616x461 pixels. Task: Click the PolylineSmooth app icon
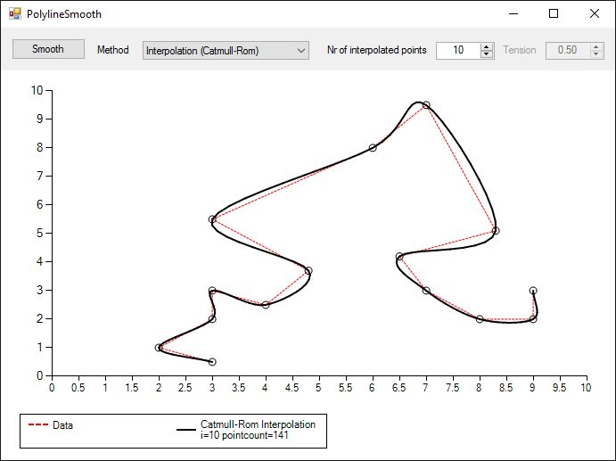(x=14, y=13)
